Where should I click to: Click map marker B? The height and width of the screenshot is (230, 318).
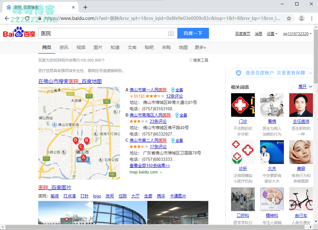(x=87, y=141)
